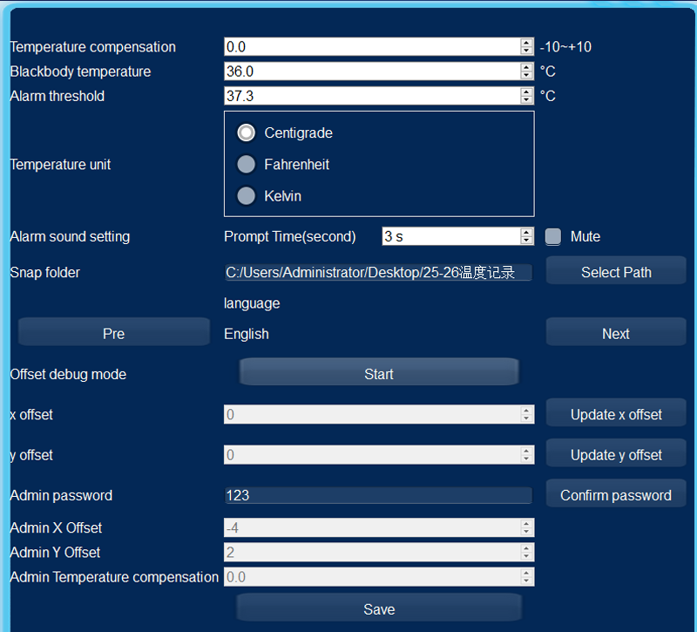This screenshot has width=697, height=632.
Task: Decrease Prompt Time with down arrow
Action: tap(527, 241)
